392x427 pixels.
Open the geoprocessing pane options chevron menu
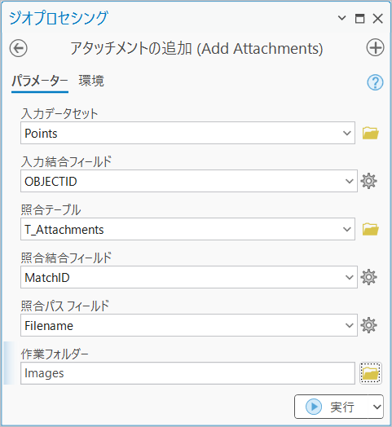click(x=341, y=18)
